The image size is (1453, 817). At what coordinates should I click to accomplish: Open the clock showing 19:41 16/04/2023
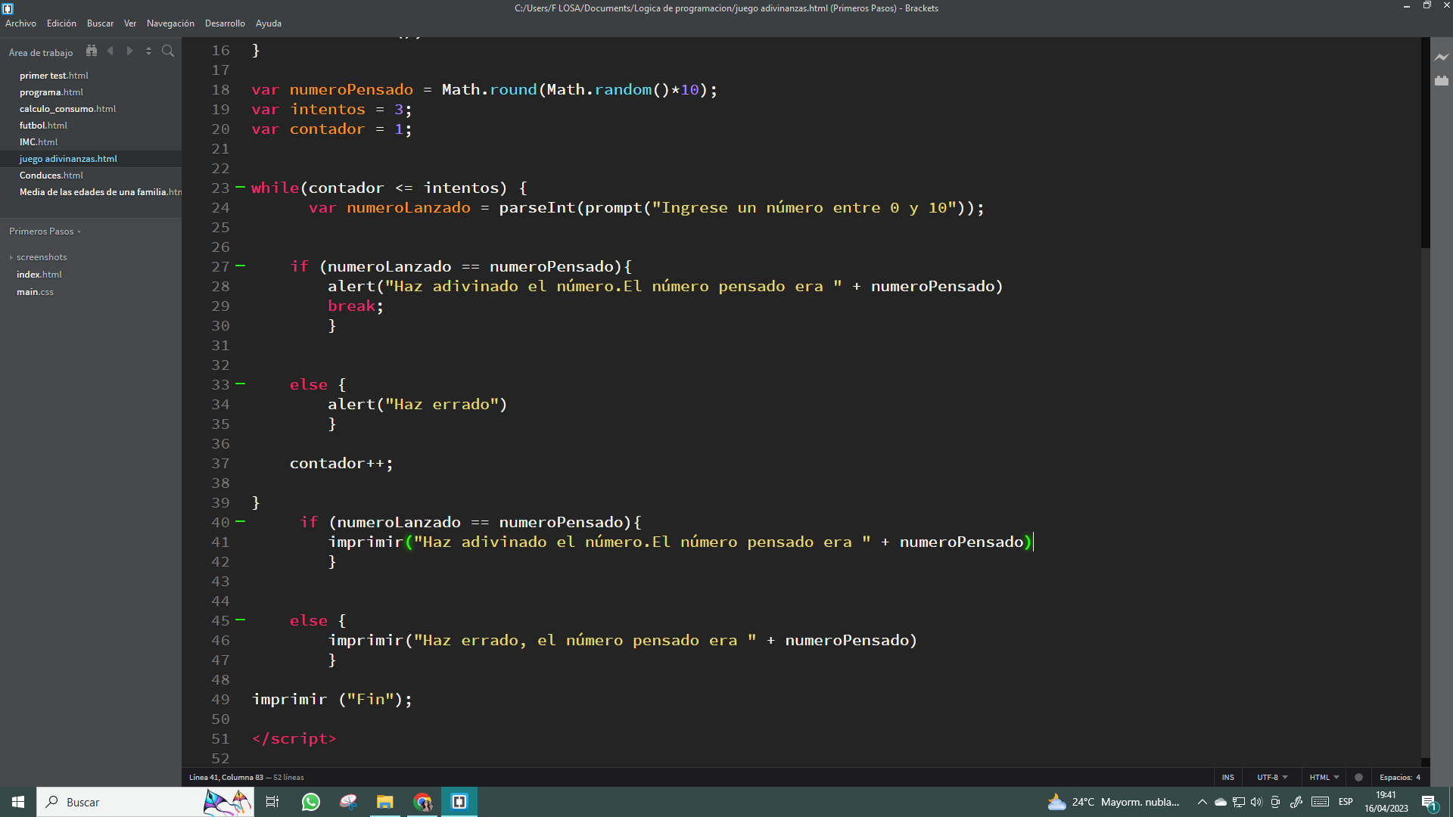(1386, 802)
